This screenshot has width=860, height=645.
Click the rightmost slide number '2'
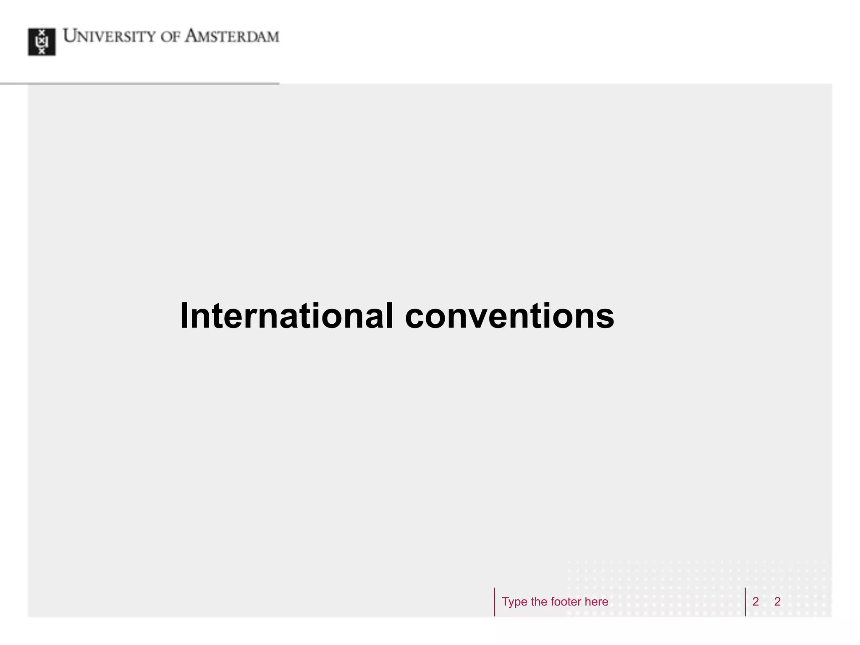777,602
